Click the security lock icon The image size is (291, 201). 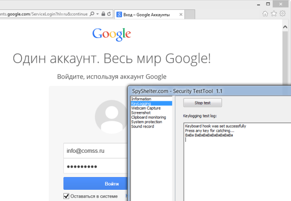[x=103, y=14]
